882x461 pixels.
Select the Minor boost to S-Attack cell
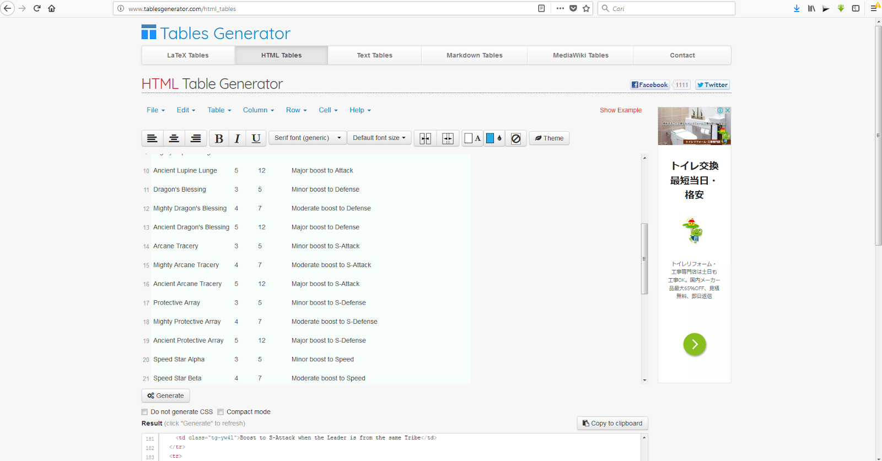(x=325, y=246)
